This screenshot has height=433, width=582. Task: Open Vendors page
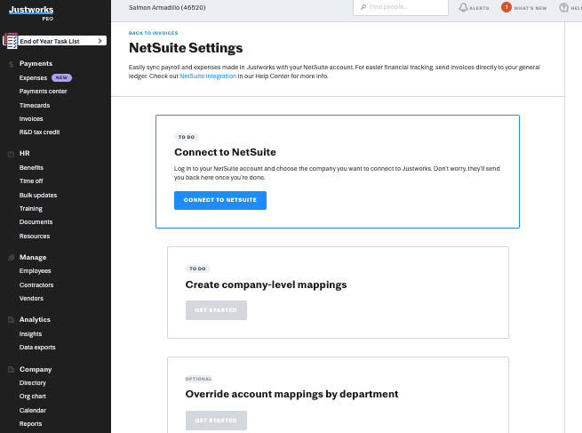[x=31, y=299]
